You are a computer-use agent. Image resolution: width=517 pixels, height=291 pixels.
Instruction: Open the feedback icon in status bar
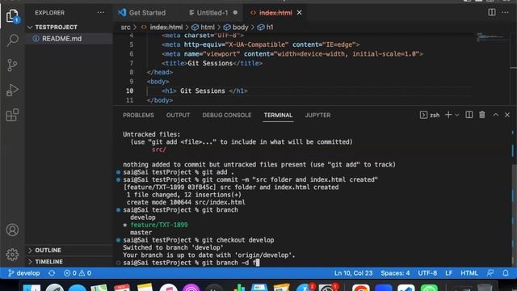tap(490, 273)
